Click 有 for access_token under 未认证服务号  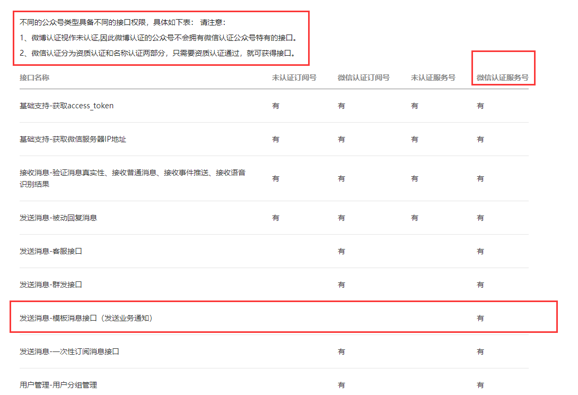[x=414, y=106]
